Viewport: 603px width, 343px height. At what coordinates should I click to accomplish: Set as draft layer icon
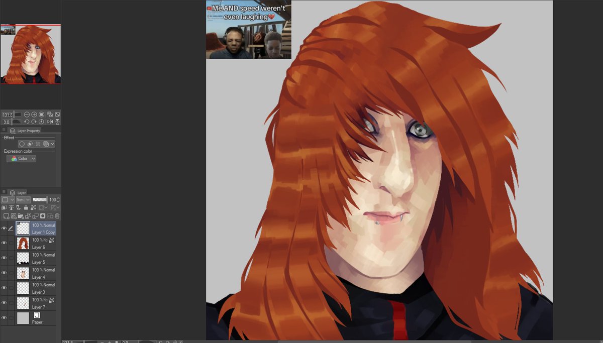click(x=19, y=207)
